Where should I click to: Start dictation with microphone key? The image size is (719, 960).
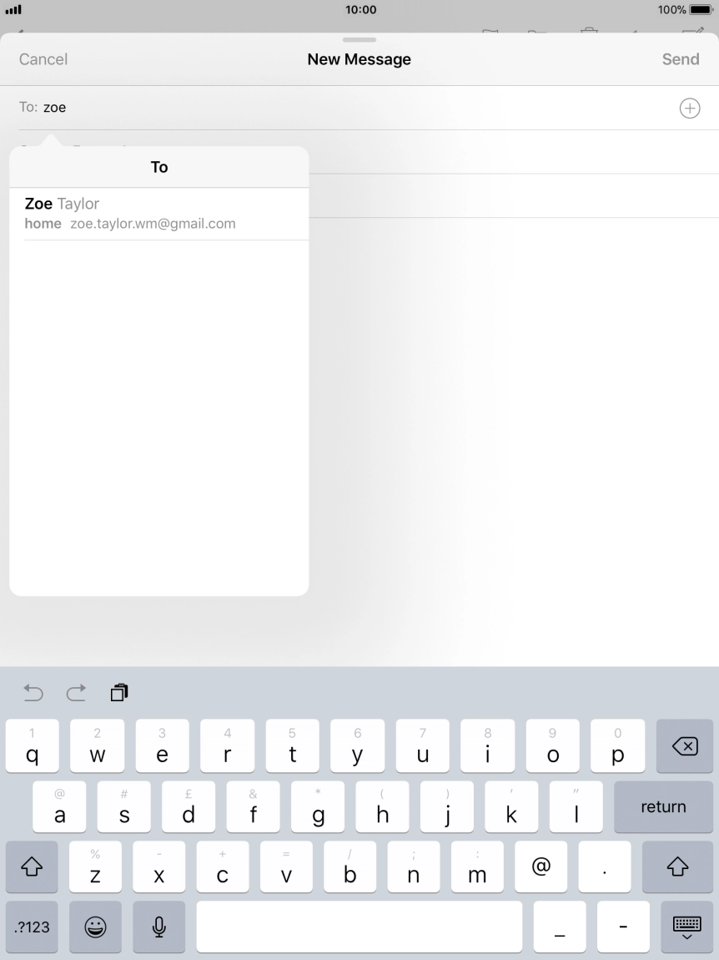(x=158, y=927)
